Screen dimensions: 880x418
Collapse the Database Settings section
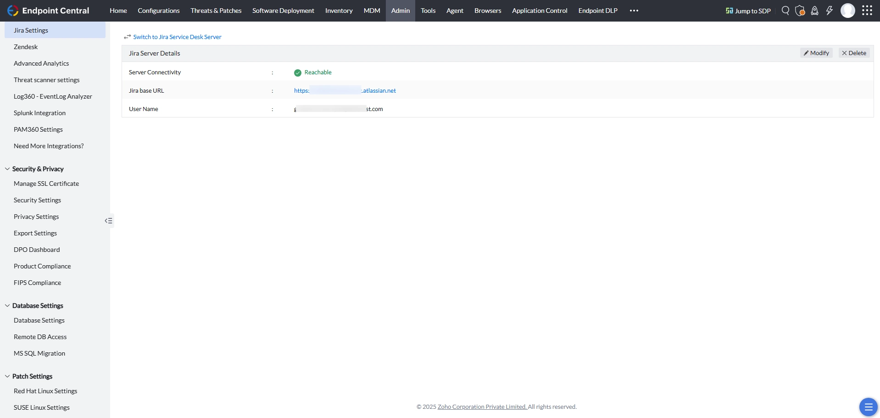[x=7, y=306]
